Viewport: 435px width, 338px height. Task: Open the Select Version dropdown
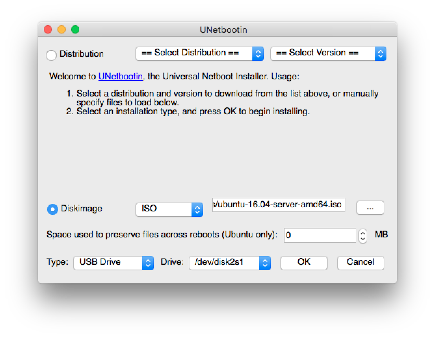coord(328,54)
